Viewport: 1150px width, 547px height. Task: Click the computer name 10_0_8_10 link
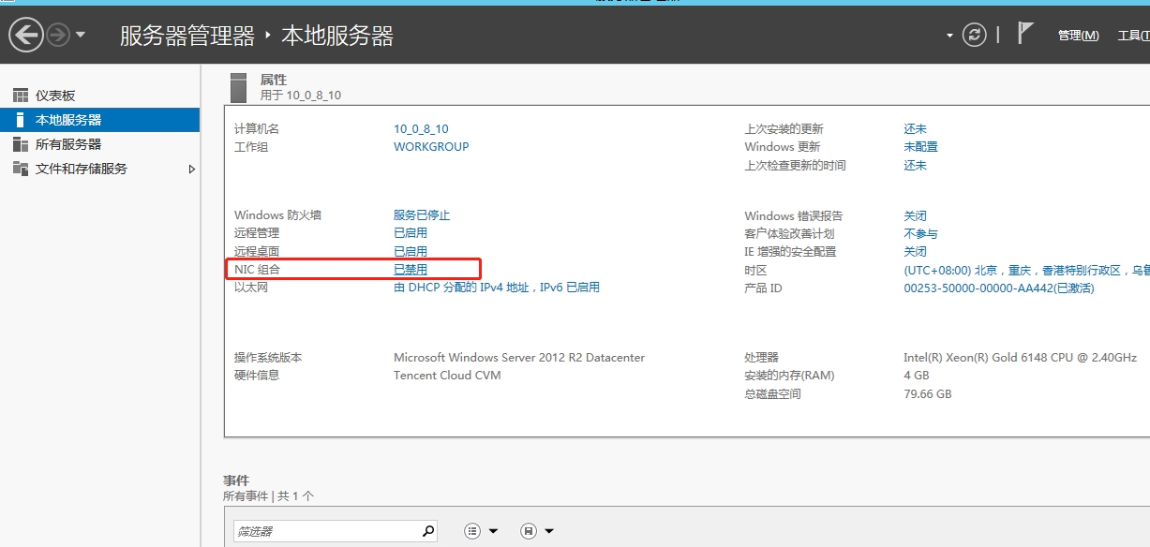click(x=421, y=129)
